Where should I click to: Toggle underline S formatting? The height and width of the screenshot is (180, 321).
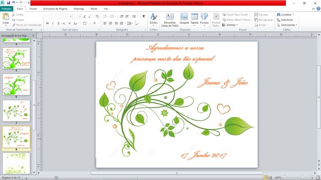[x=58, y=23]
